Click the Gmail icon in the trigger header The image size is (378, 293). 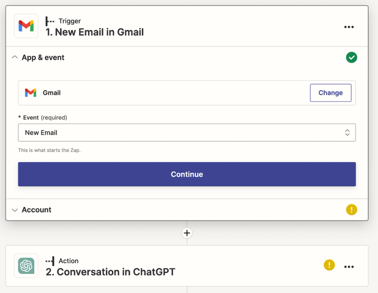(x=26, y=26)
